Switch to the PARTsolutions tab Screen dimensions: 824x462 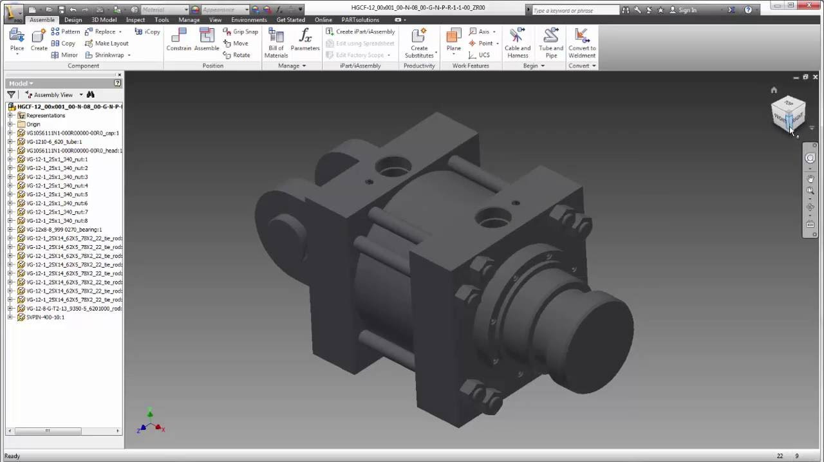[360, 20]
